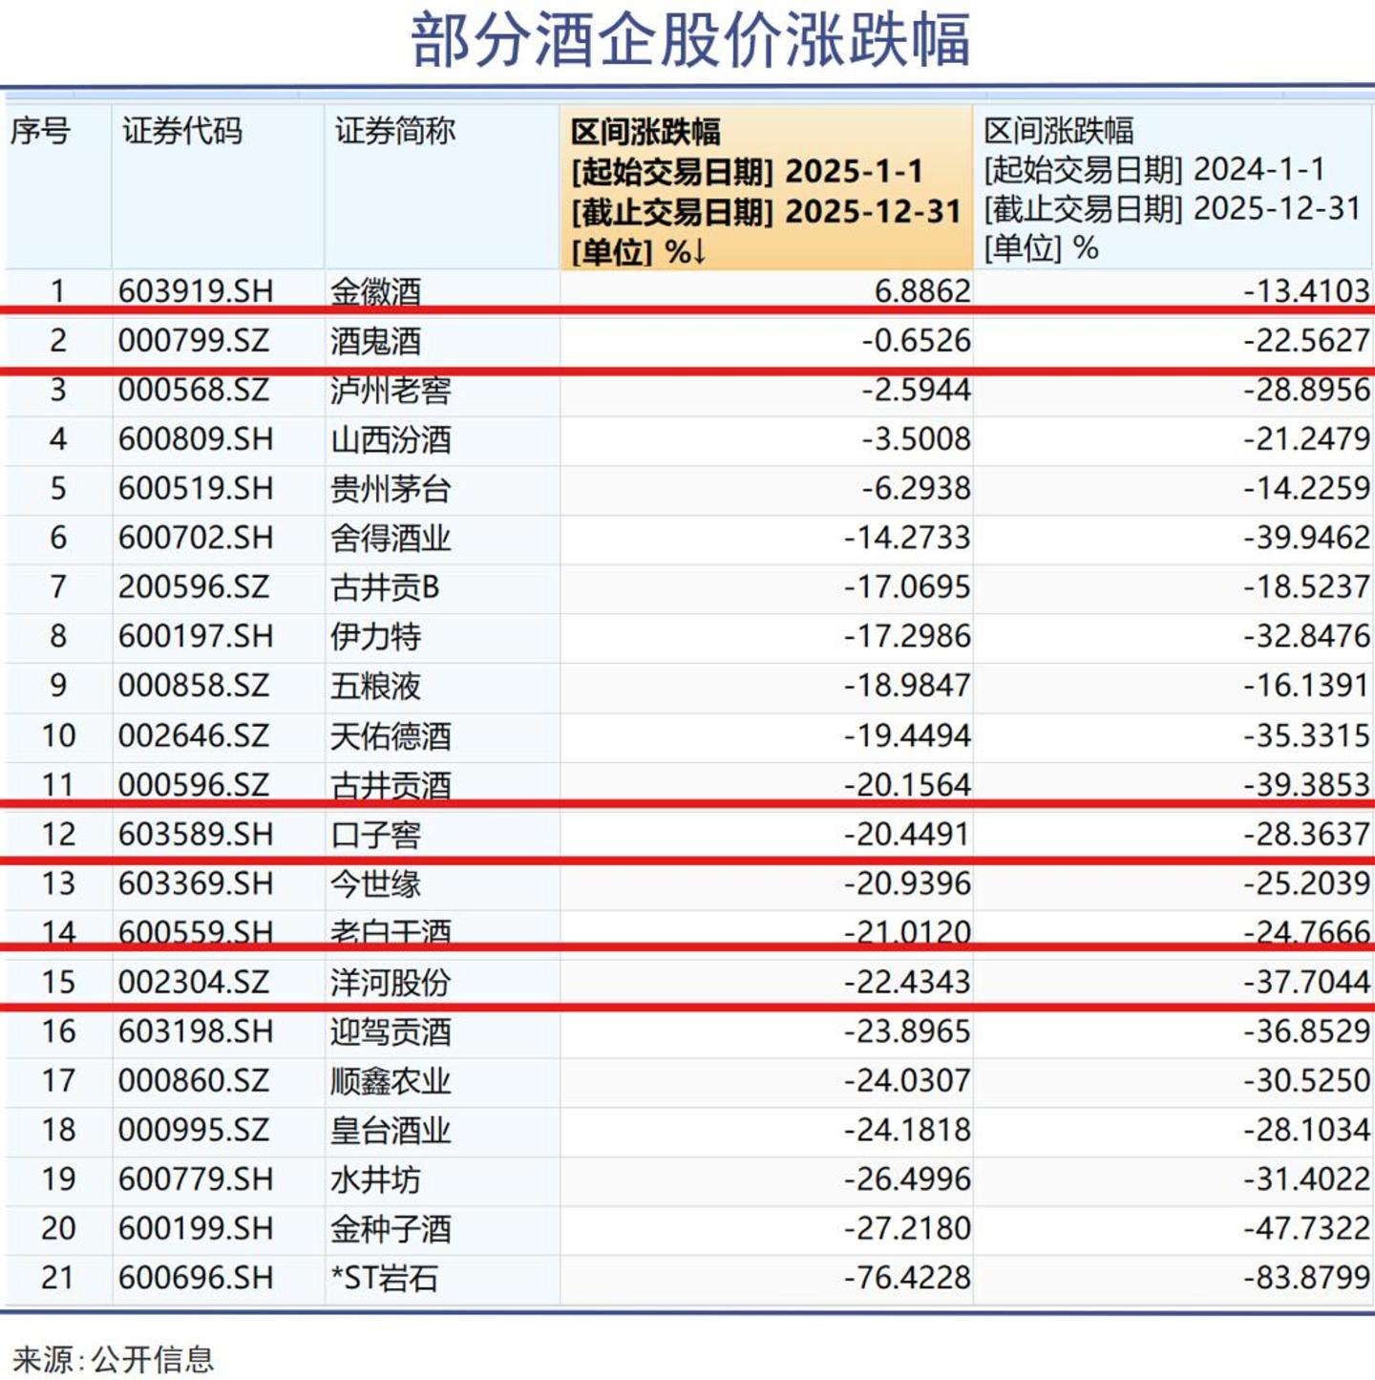Click the 来源: 公开信息 footer text
This screenshot has width=1375, height=1380.
point(113,1359)
